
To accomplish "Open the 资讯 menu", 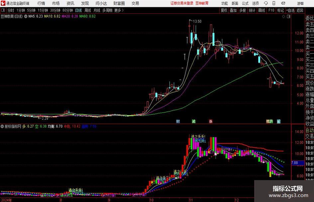I will 70,3.
